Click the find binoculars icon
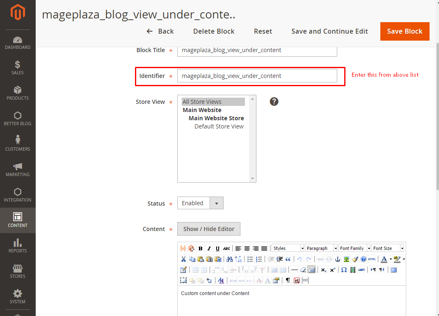 pyautogui.click(x=229, y=259)
